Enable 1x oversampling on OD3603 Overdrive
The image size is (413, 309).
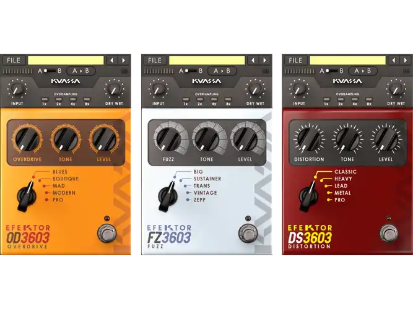(x=45, y=99)
